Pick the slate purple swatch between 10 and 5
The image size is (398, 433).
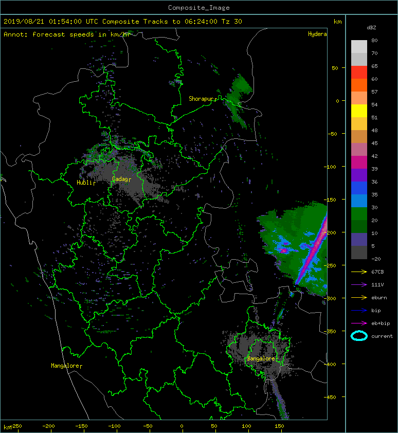(x=359, y=239)
